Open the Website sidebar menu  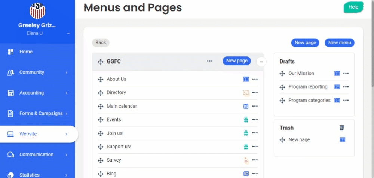(x=39, y=134)
